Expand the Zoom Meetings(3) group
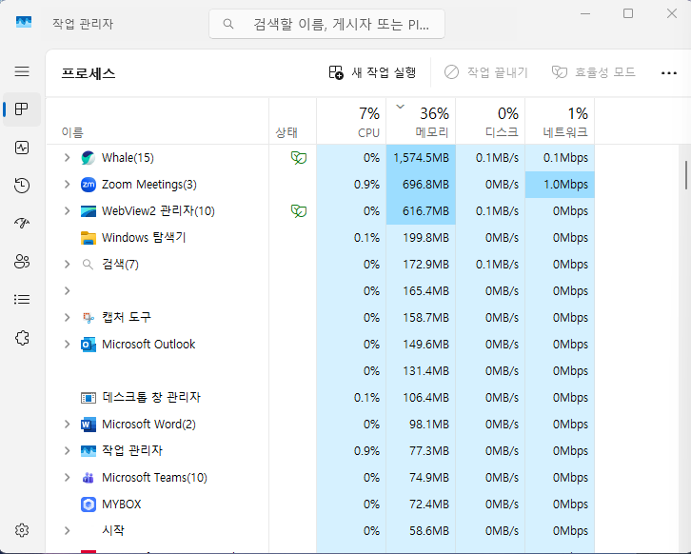This screenshot has width=691, height=554. (67, 185)
